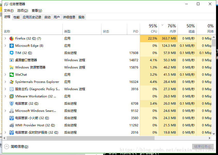This screenshot has height=155, width=218.
Task: Click the 电脑管家 (32 位) shield icon
Action: [x=12, y=104]
